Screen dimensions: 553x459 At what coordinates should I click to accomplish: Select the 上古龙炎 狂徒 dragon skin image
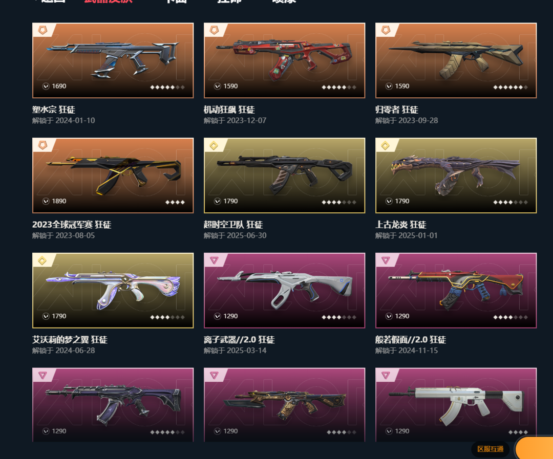(456, 175)
